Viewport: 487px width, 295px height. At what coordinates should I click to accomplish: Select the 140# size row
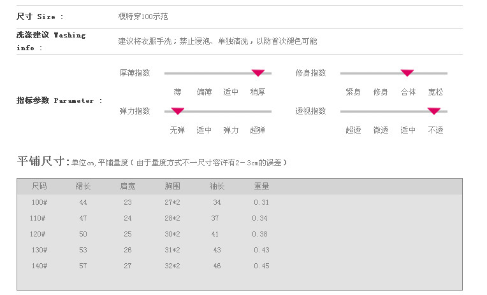(40, 266)
